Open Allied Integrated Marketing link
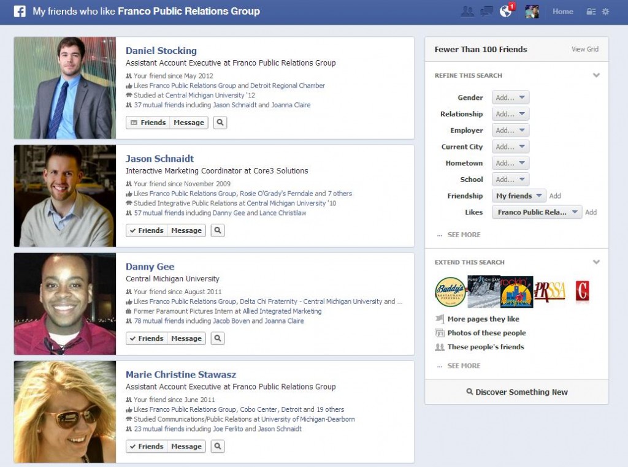This screenshot has width=628, height=467. tap(282, 311)
